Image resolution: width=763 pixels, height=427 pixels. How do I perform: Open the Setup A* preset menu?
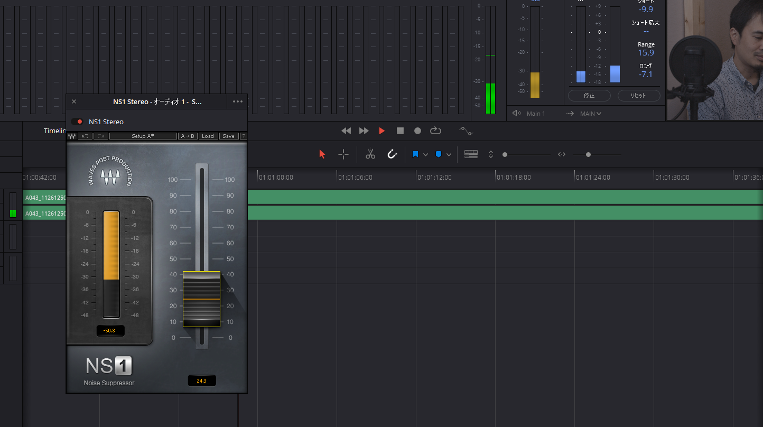click(143, 136)
